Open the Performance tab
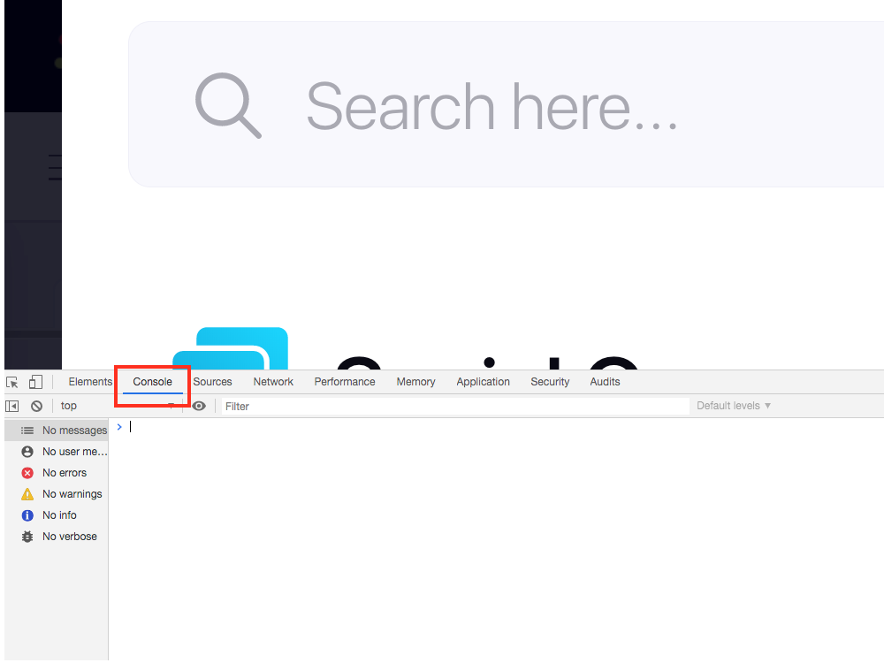Image resolution: width=884 pixels, height=663 pixels. [345, 382]
